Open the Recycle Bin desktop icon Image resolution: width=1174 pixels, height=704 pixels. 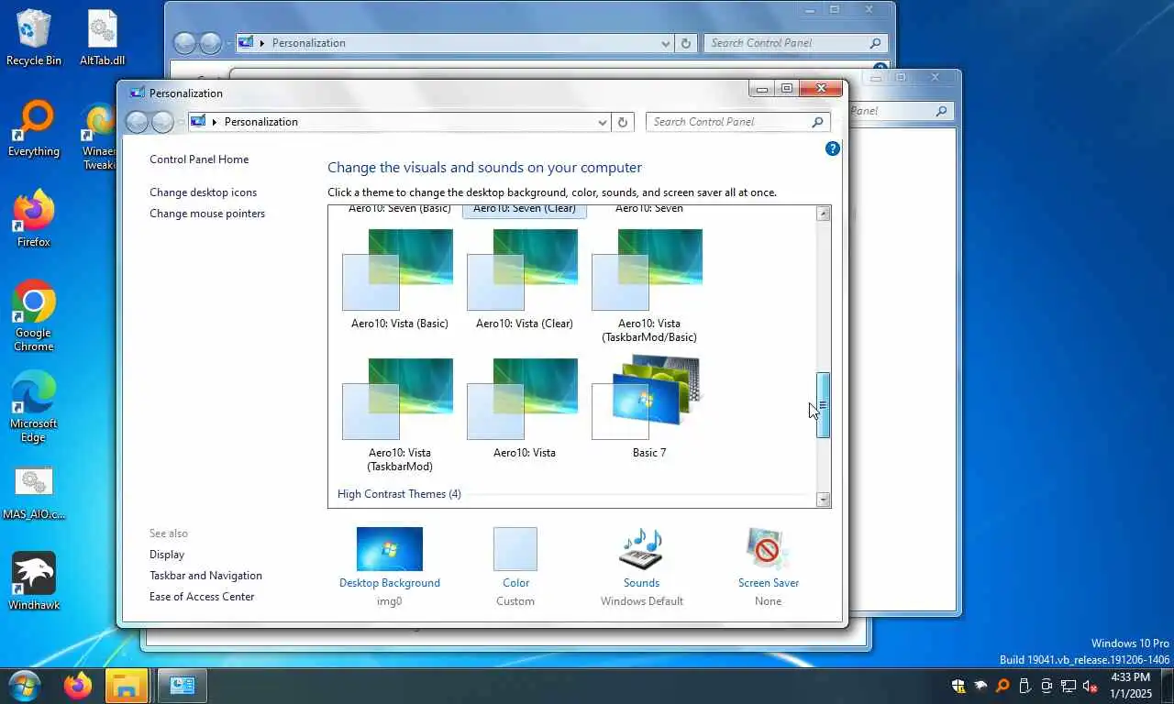coord(34,38)
